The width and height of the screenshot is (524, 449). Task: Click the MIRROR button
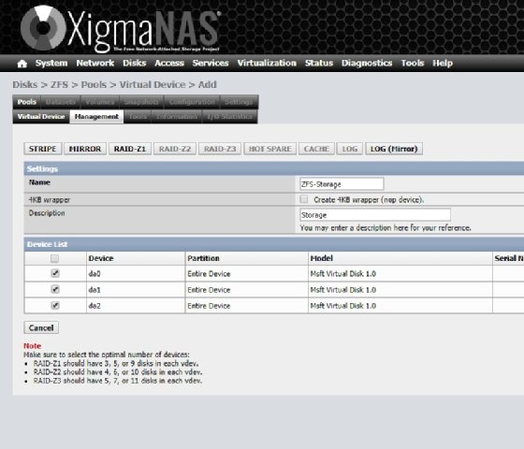[85, 149]
